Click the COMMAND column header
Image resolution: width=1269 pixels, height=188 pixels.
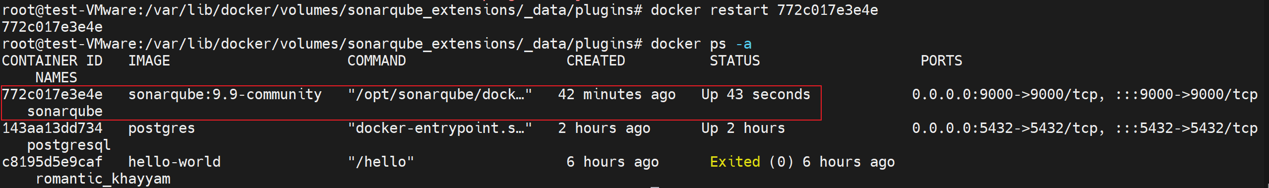coord(377,61)
